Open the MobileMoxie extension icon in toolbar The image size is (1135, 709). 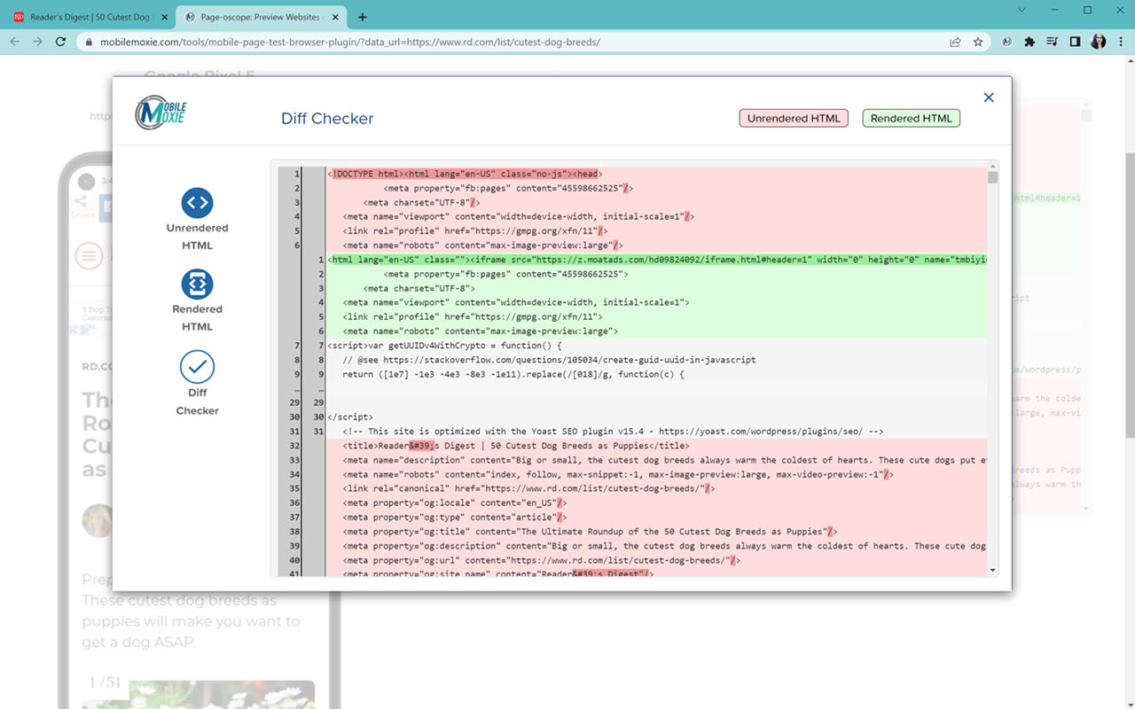pyautogui.click(x=1007, y=42)
